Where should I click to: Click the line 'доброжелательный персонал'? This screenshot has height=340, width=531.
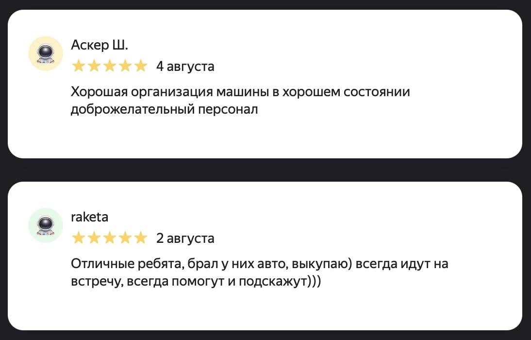pyautogui.click(x=164, y=109)
